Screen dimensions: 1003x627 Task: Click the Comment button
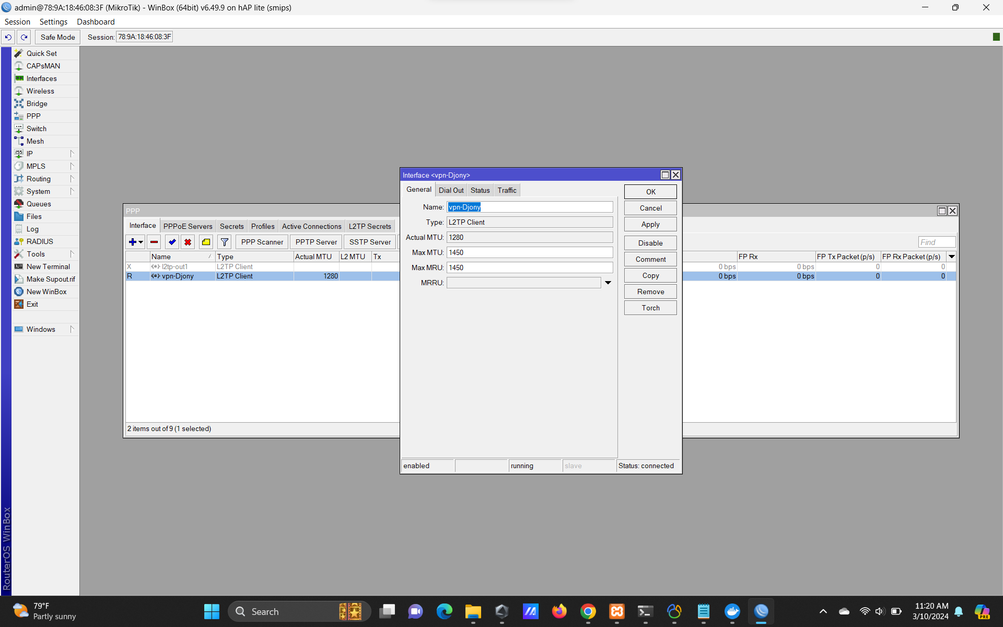(650, 259)
